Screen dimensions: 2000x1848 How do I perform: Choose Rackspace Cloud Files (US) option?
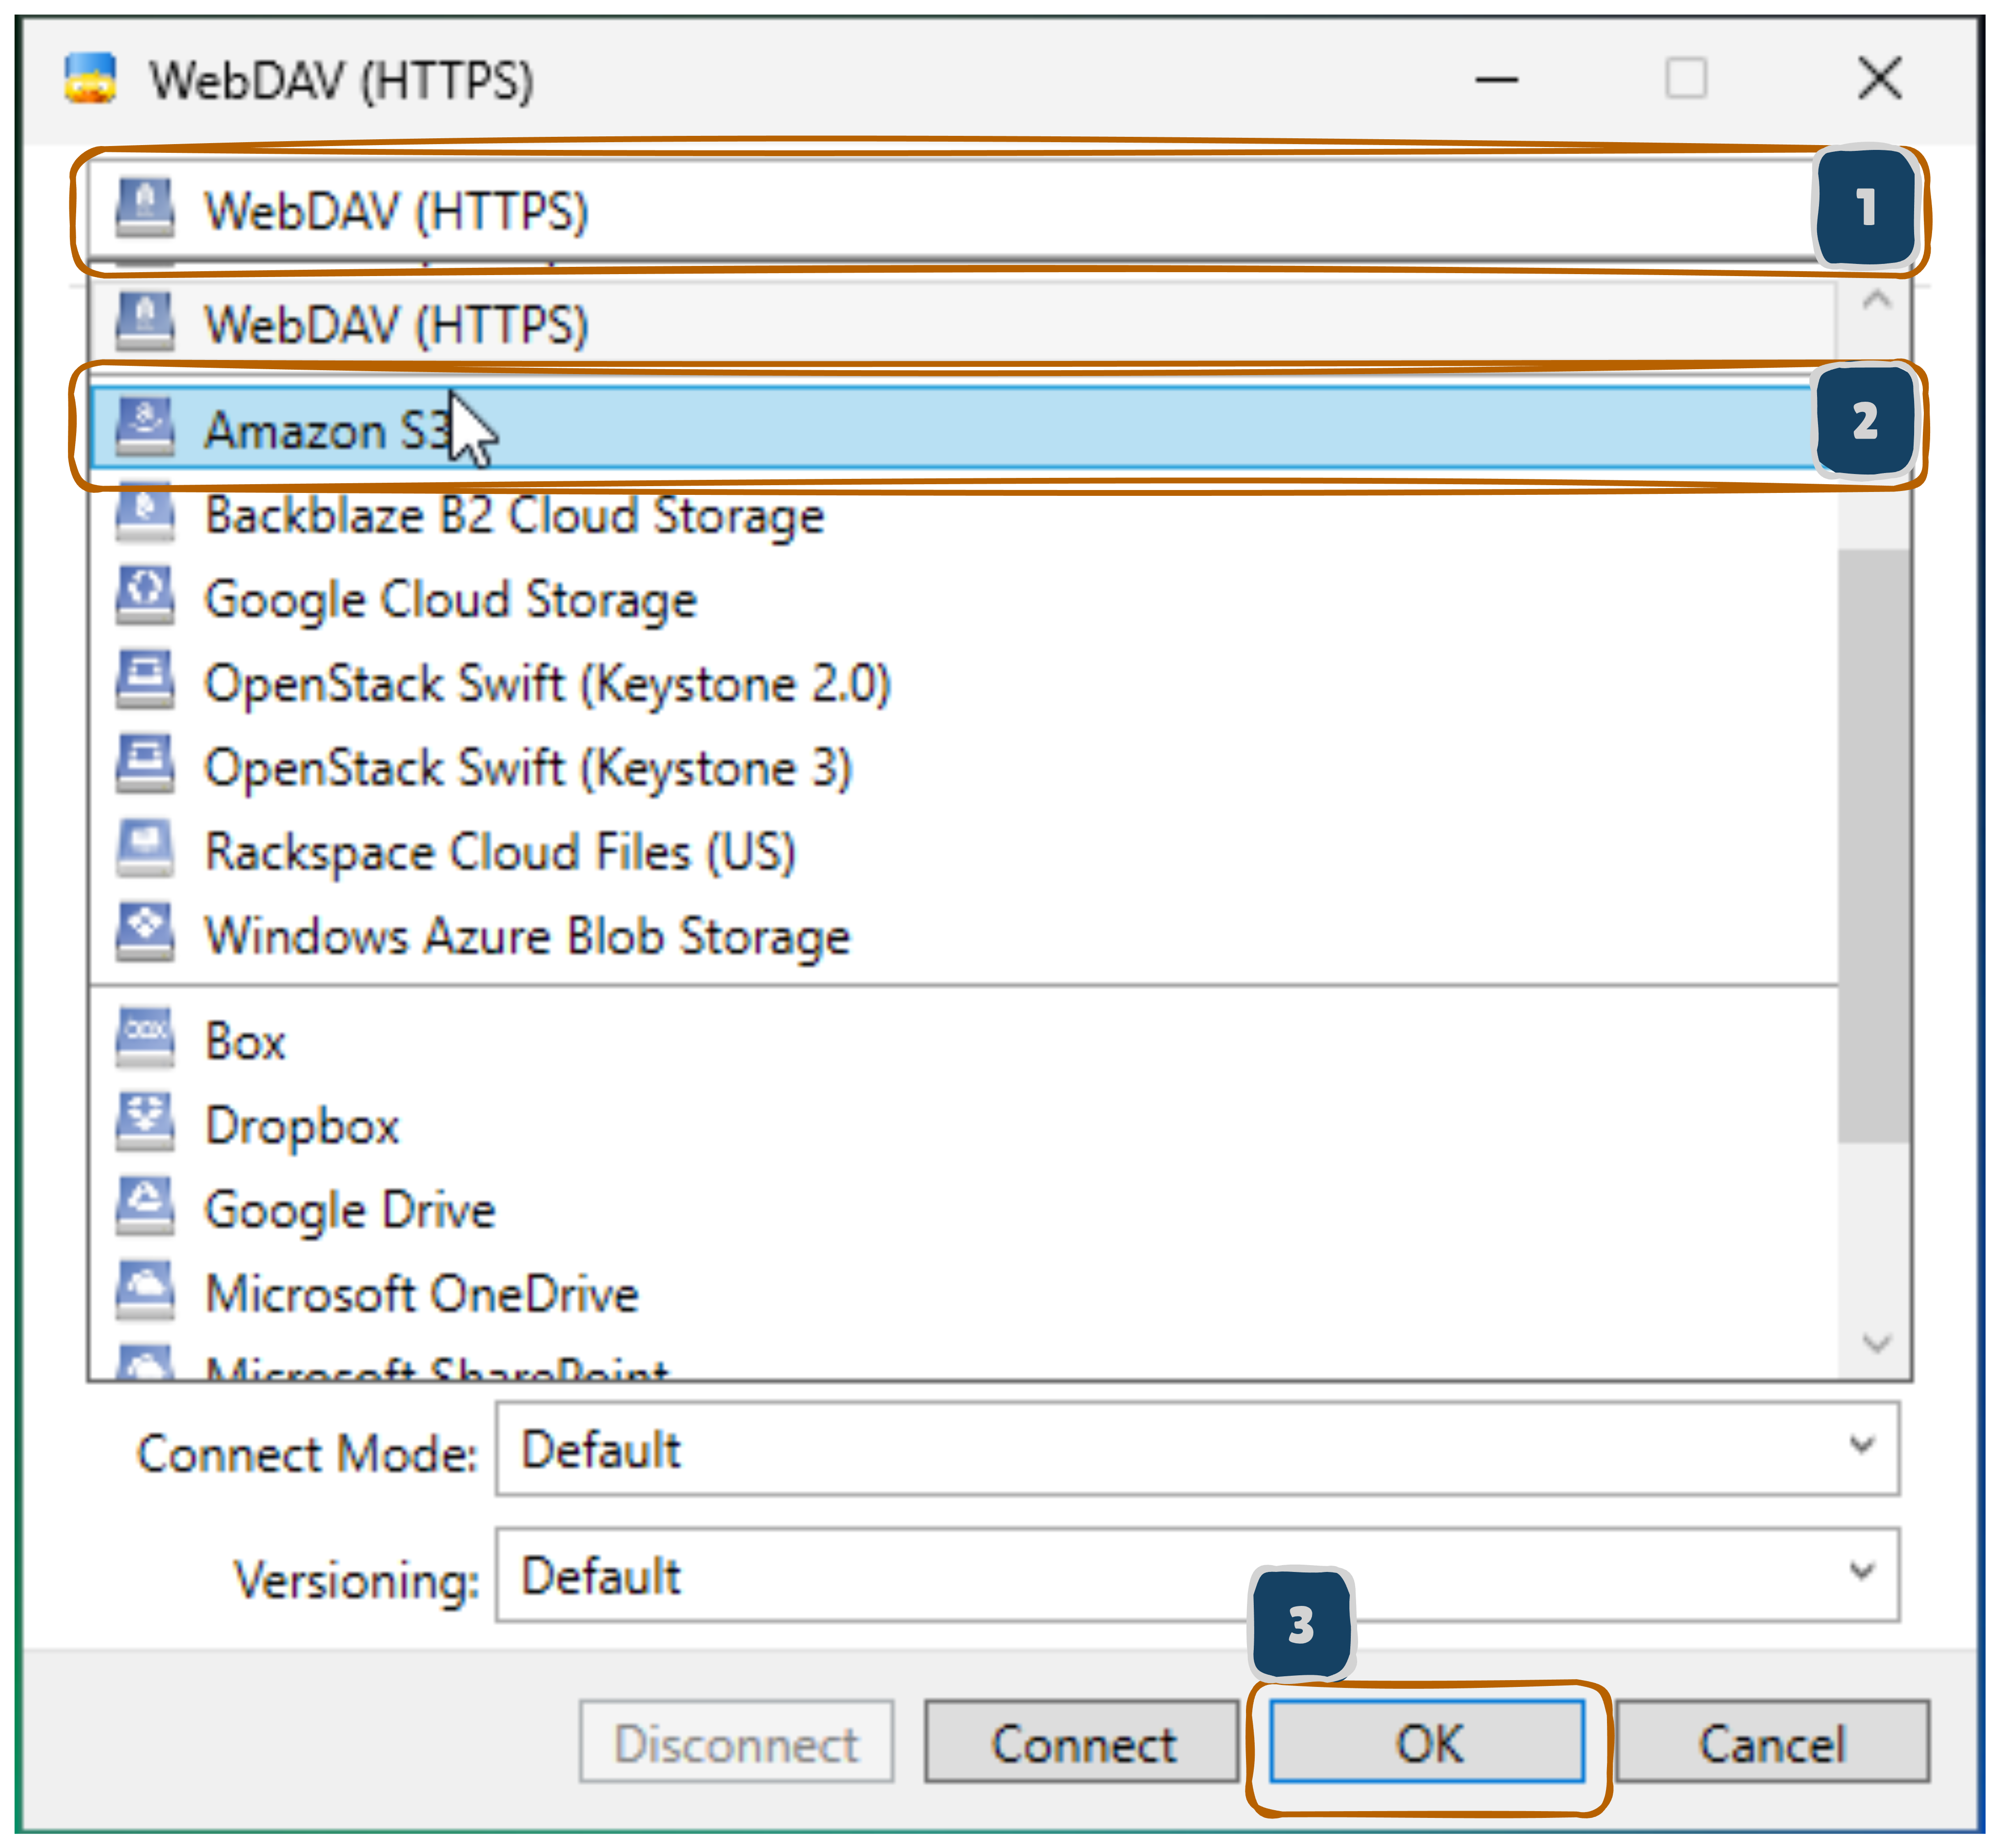click(x=500, y=852)
